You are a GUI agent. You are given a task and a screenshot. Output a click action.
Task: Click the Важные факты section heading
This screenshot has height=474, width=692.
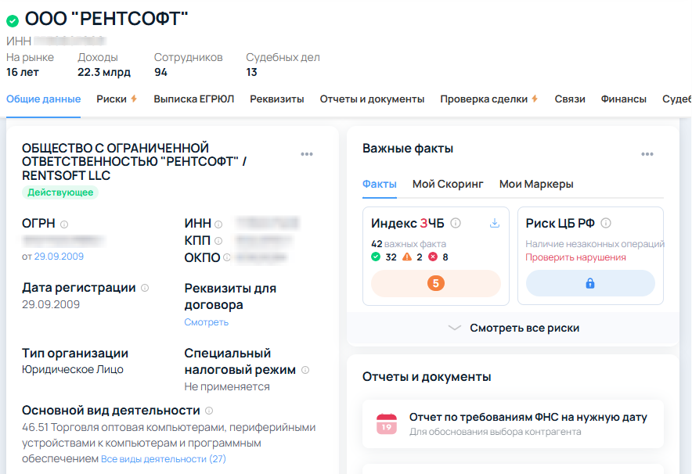[x=408, y=149]
